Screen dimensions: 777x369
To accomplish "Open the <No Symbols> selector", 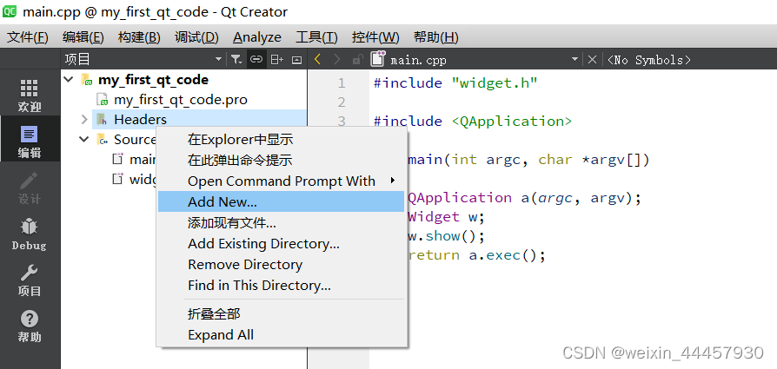I will coord(648,60).
